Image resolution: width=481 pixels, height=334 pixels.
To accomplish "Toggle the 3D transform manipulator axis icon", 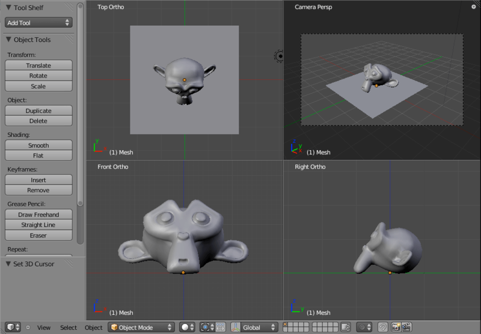I will (235, 327).
